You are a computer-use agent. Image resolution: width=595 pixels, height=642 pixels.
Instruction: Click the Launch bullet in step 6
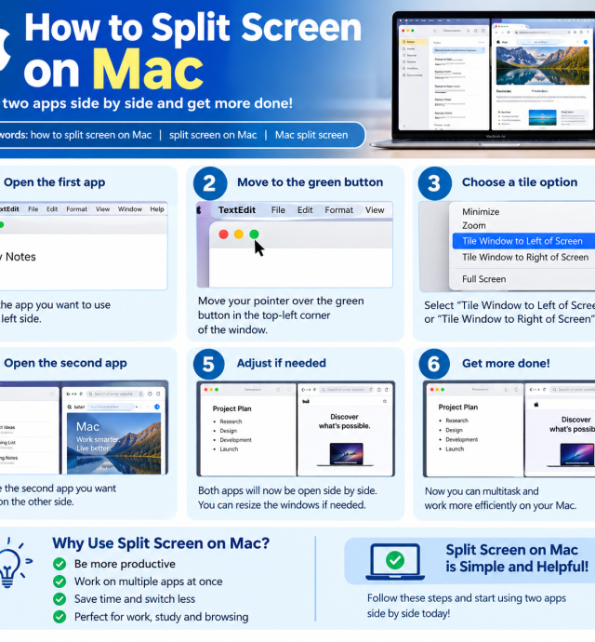(x=455, y=448)
